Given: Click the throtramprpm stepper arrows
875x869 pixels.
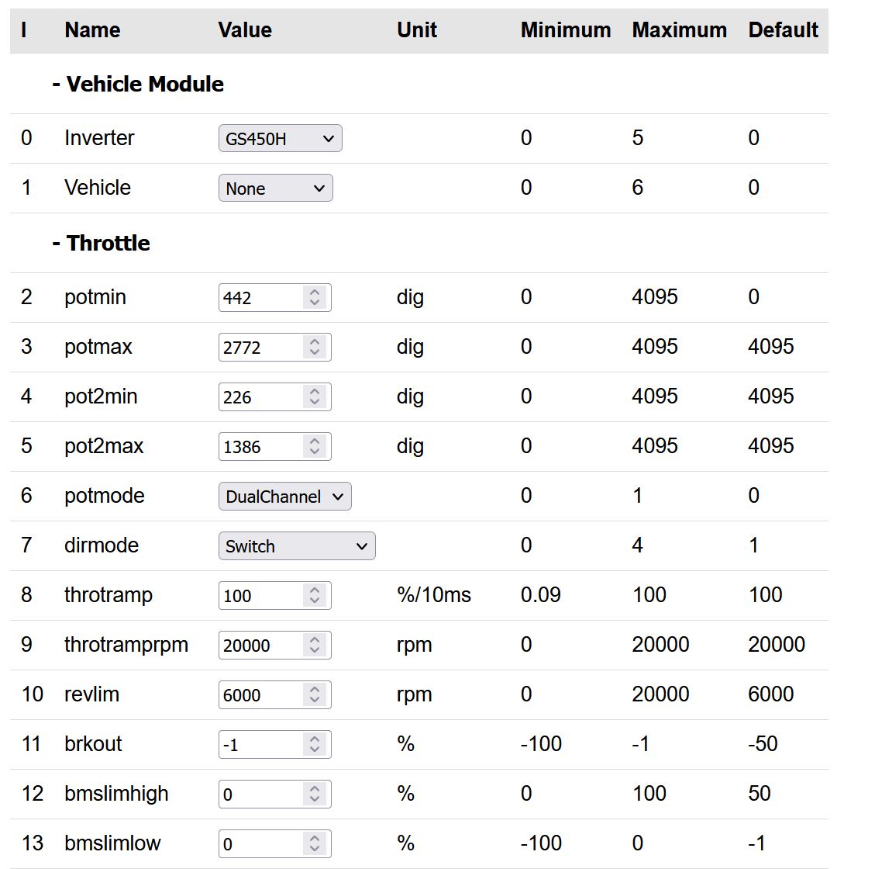Looking at the screenshot, I should pyautogui.click(x=314, y=645).
